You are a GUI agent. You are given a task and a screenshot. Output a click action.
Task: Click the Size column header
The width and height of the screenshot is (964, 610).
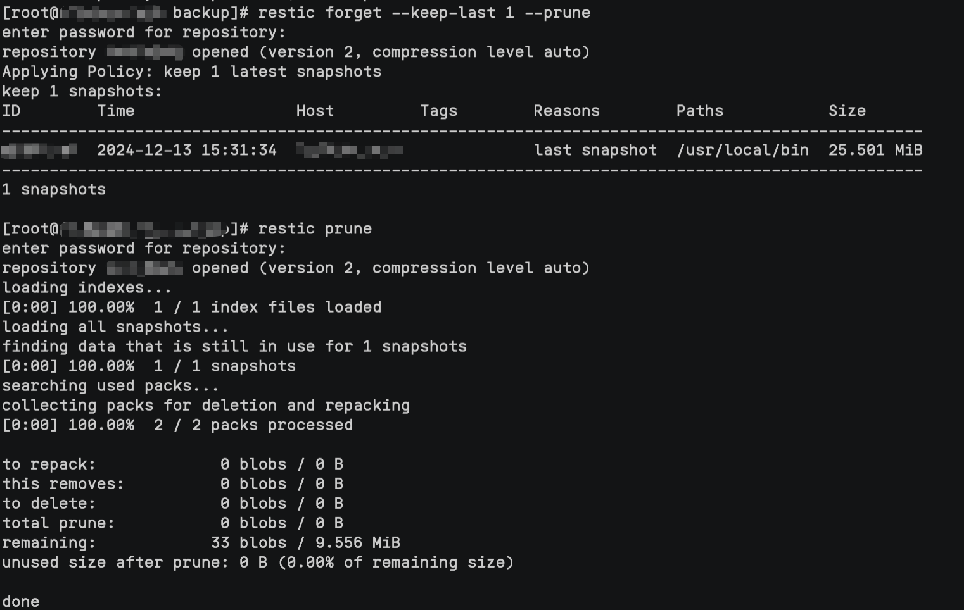tap(847, 111)
